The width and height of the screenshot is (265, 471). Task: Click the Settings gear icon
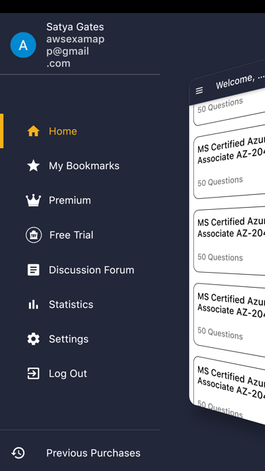[33, 339]
